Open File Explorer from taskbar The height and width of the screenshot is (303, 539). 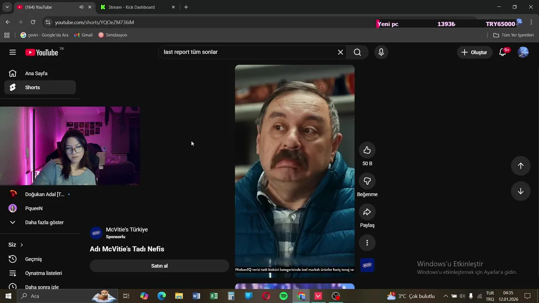coord(179,296)
